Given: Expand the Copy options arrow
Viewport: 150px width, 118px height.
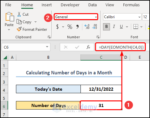Looking at the screenshot, I should point(35,22).
